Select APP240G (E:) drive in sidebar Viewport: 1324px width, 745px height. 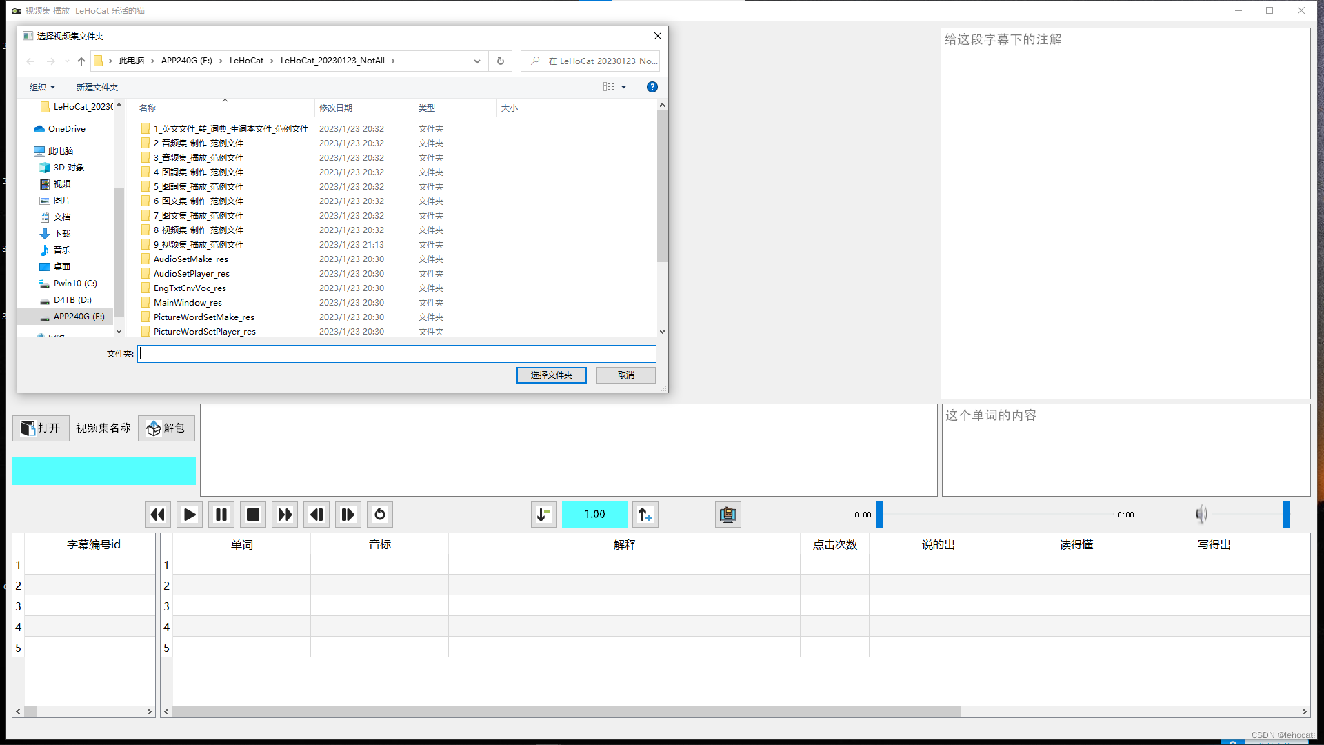pos(79,317)
